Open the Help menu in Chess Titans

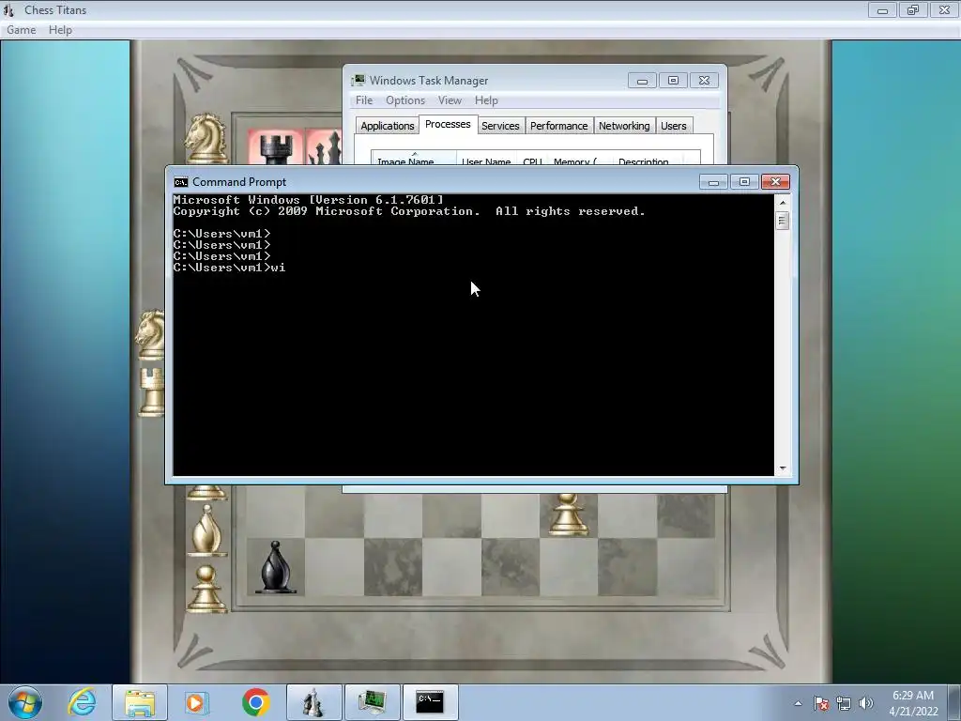coord(60,30)
